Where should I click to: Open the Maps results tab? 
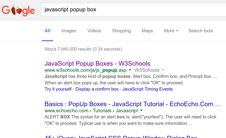[147, 31]
